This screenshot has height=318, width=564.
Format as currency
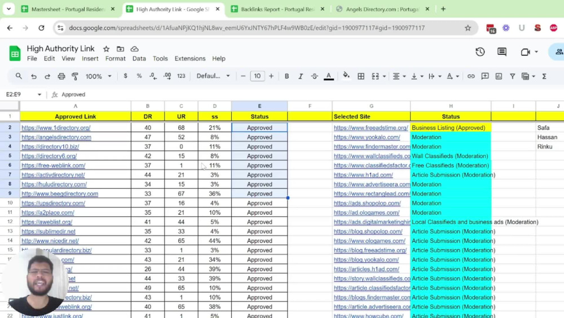pyautogui.click(x=125, y=76)
